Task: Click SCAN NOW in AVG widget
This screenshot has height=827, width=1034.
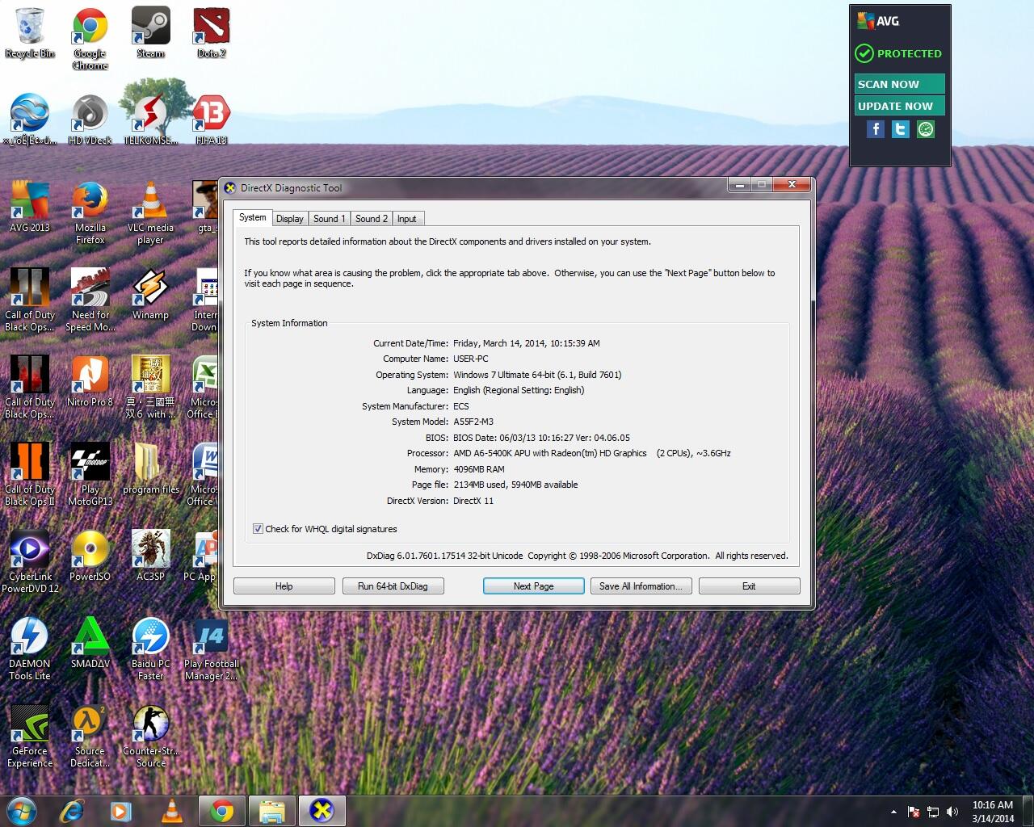Action: click(900, 84)
